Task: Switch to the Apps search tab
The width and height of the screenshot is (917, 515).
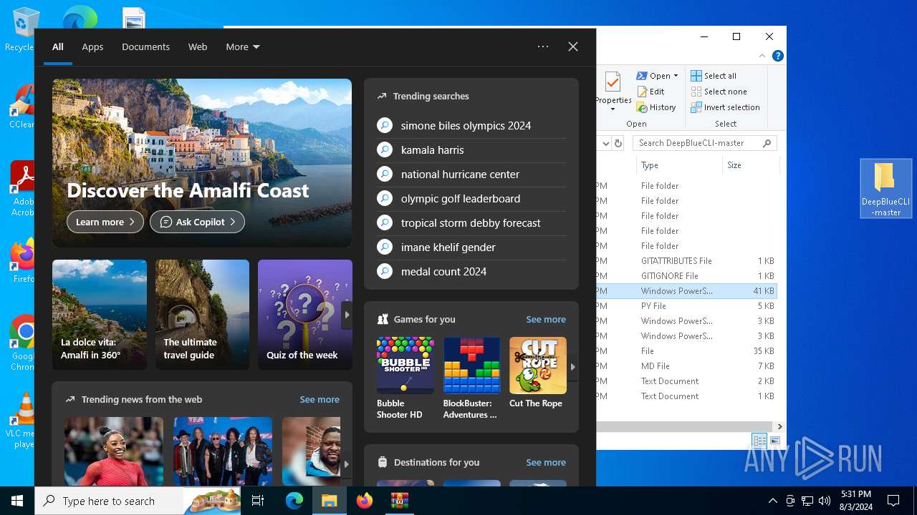Action: tap(92, 46)
